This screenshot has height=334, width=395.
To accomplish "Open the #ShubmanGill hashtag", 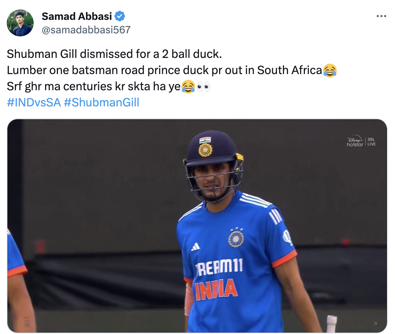I will pyautogui.click(x=101, y=102).
